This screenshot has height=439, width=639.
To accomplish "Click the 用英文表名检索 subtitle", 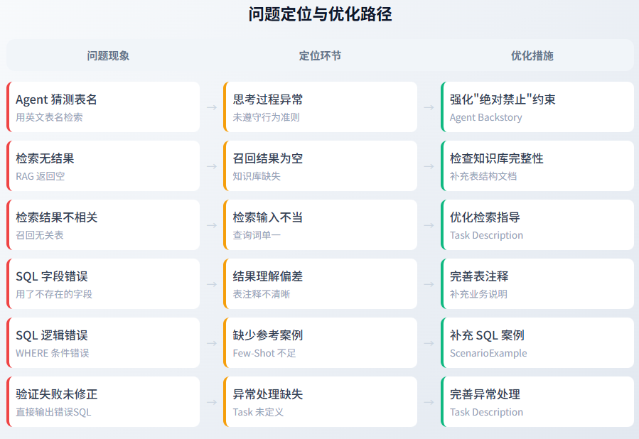I will [49, 117].
